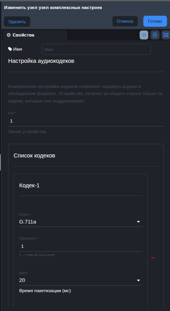
Task: Focus the Имя text field
Action: (96, 49)
